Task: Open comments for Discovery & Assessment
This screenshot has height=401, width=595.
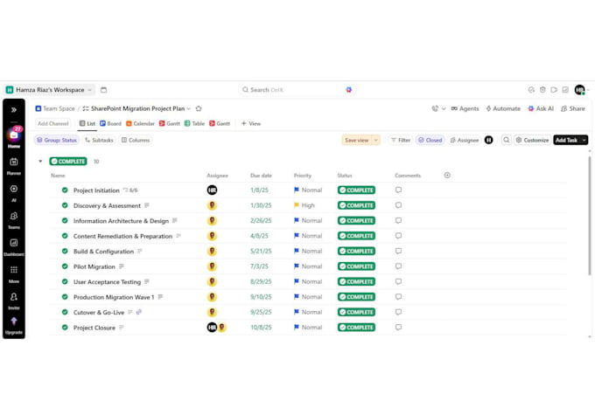Action: 398,205
